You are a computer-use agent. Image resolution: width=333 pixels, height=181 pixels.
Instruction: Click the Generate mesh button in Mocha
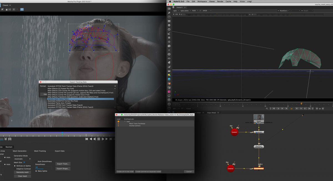click(22, 172)
